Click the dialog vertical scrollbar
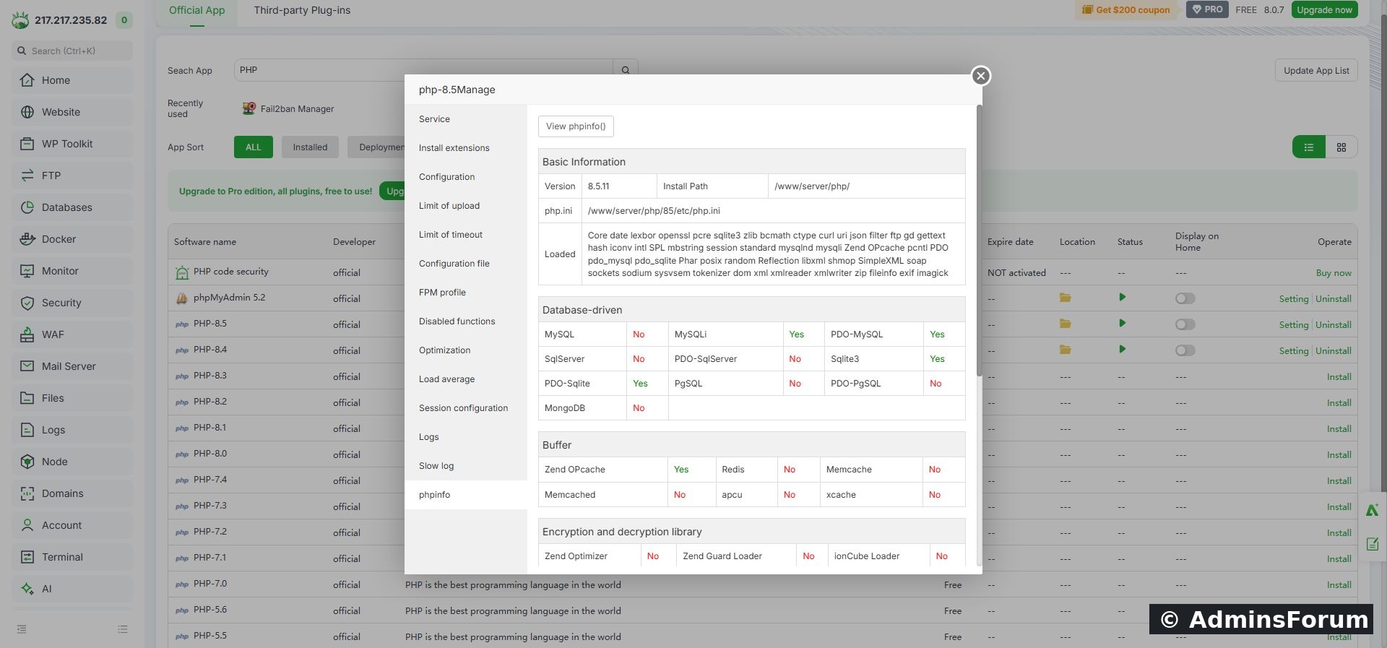 (x=980, y=241)
